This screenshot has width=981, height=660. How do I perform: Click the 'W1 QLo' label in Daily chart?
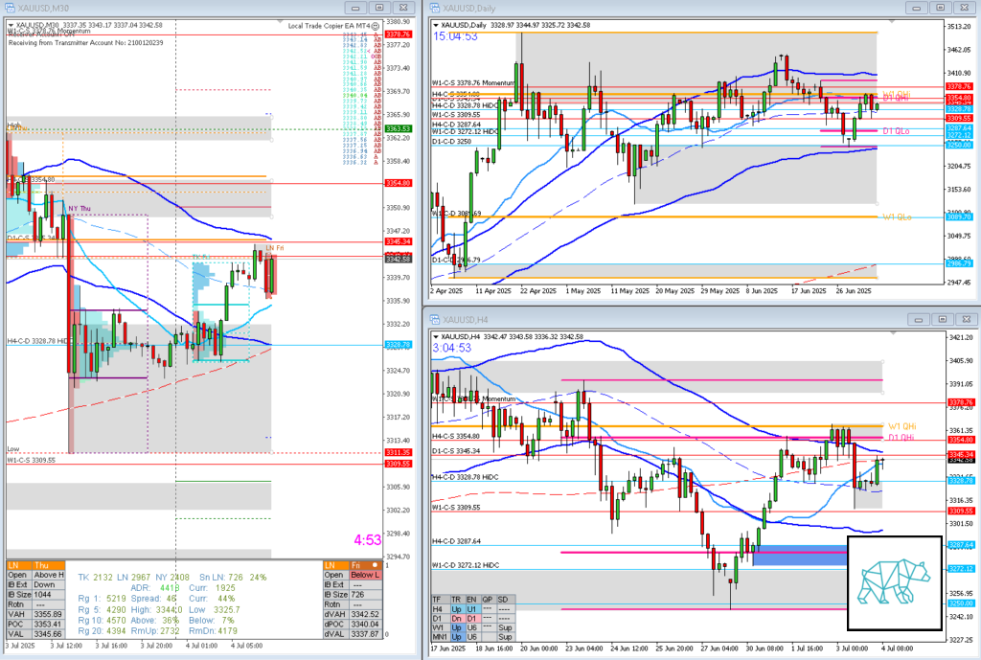pos(897,217)
